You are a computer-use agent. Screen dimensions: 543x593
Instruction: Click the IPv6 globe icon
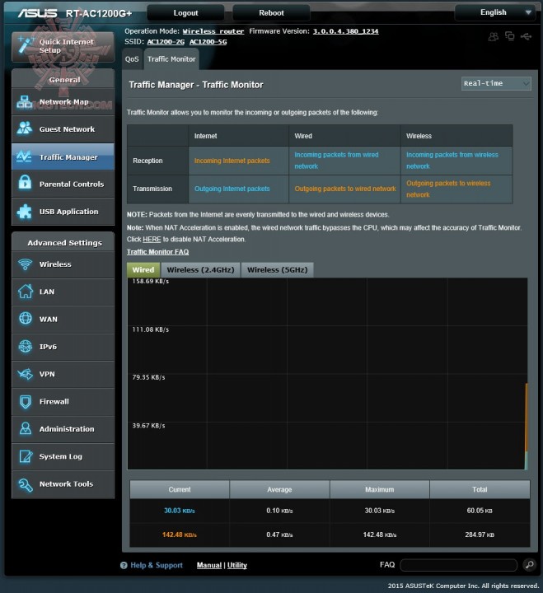[x=26, y=346]
